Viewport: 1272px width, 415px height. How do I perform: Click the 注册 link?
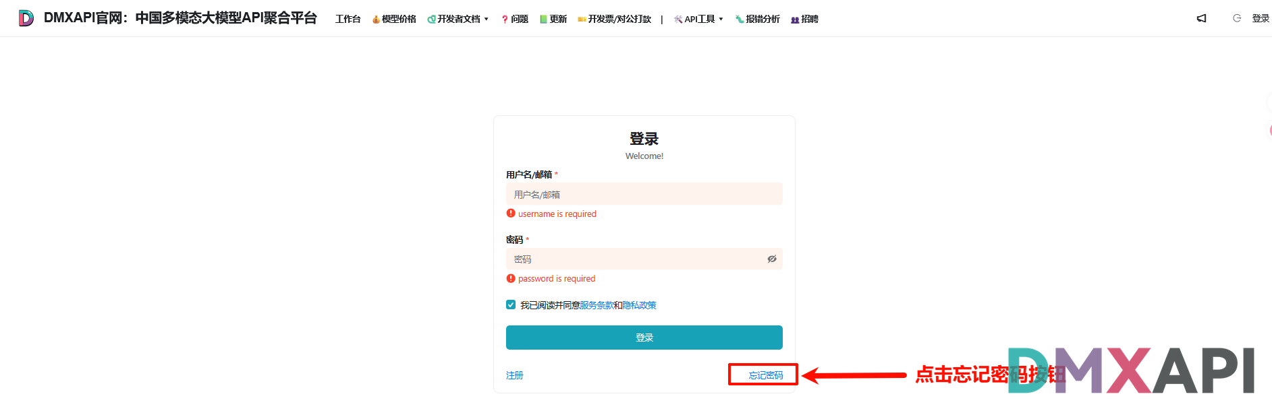[x=515, y=375]
